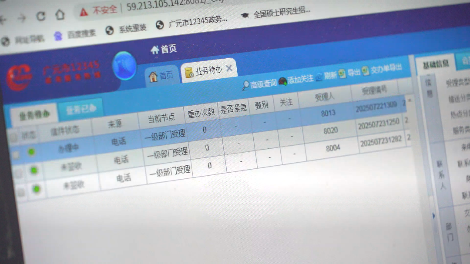The width and height of the screenshot is (470, 264).
Task: Open the 广元市12345政务 bookmark
Action: pyautogui.click(x=192, y=22)
